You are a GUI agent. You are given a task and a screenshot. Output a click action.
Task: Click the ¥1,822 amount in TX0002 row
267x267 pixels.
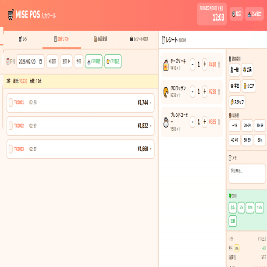pyautogui.click(x=142, y=126)
